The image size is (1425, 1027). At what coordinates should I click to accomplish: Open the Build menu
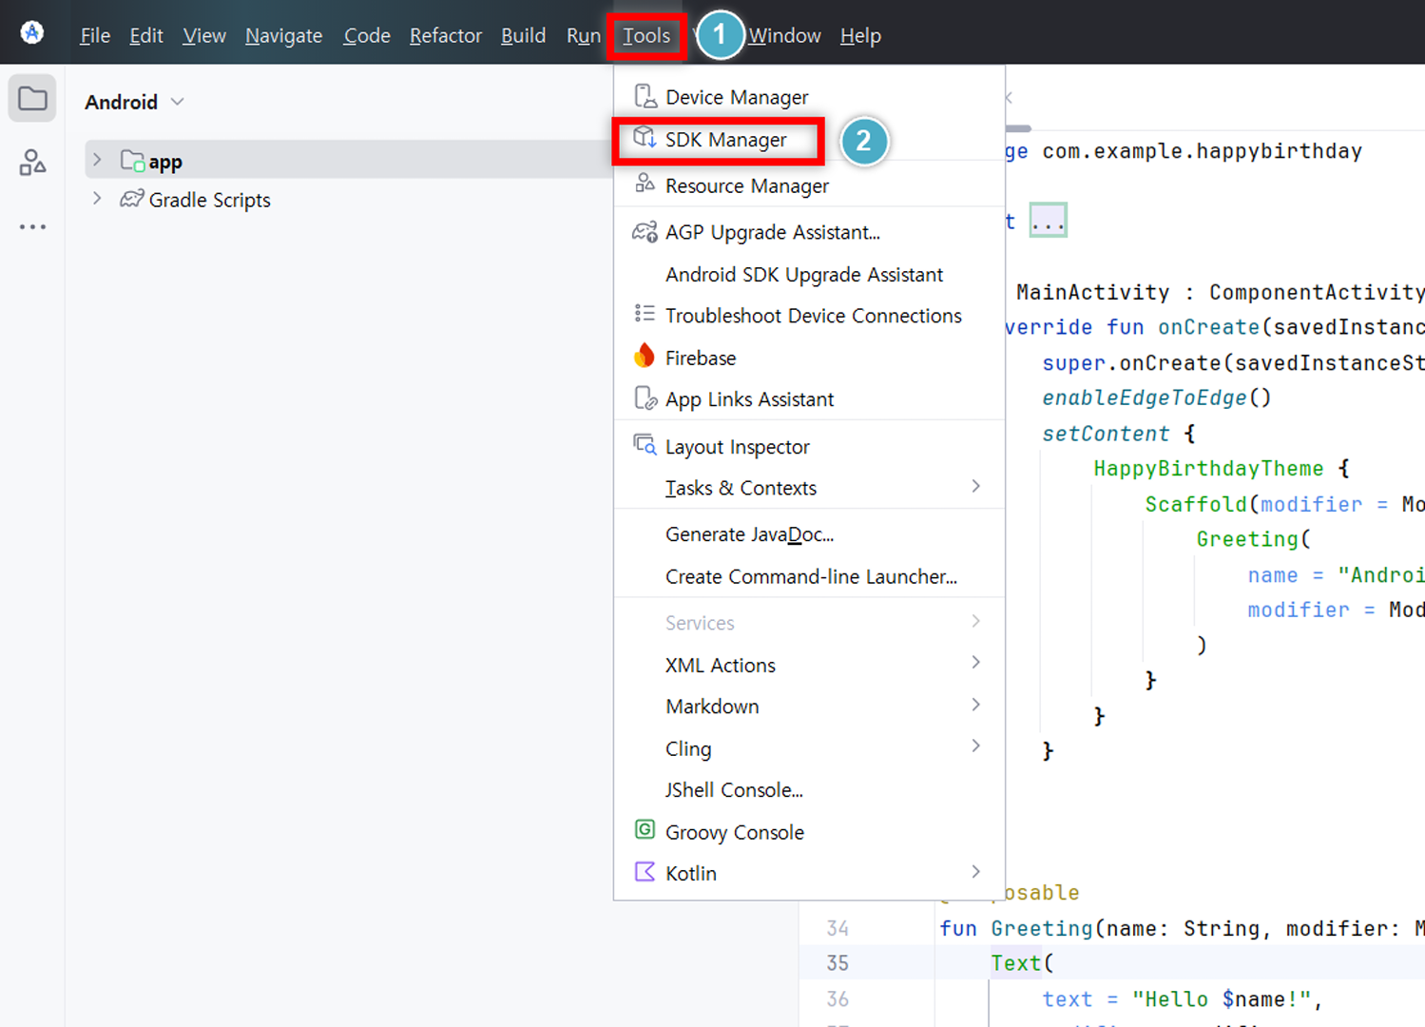[x=523, y=35]
